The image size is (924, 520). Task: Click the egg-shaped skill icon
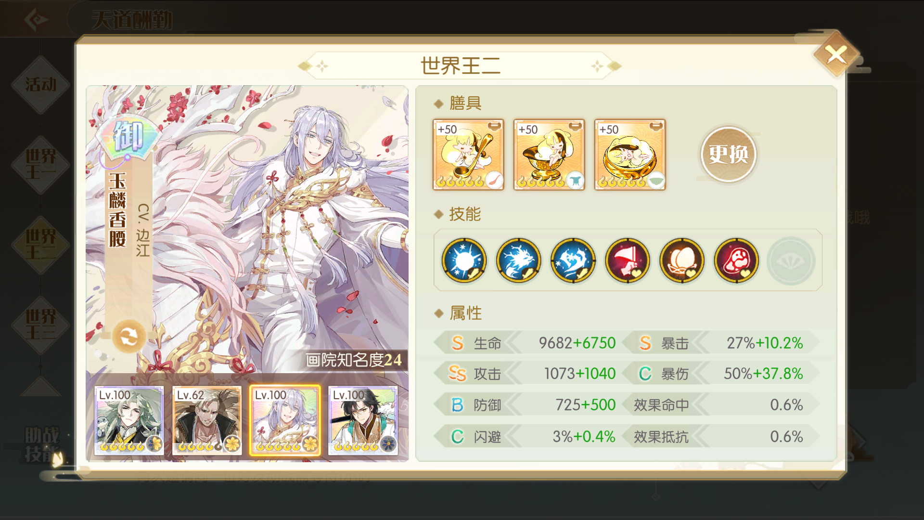point(681,260)
